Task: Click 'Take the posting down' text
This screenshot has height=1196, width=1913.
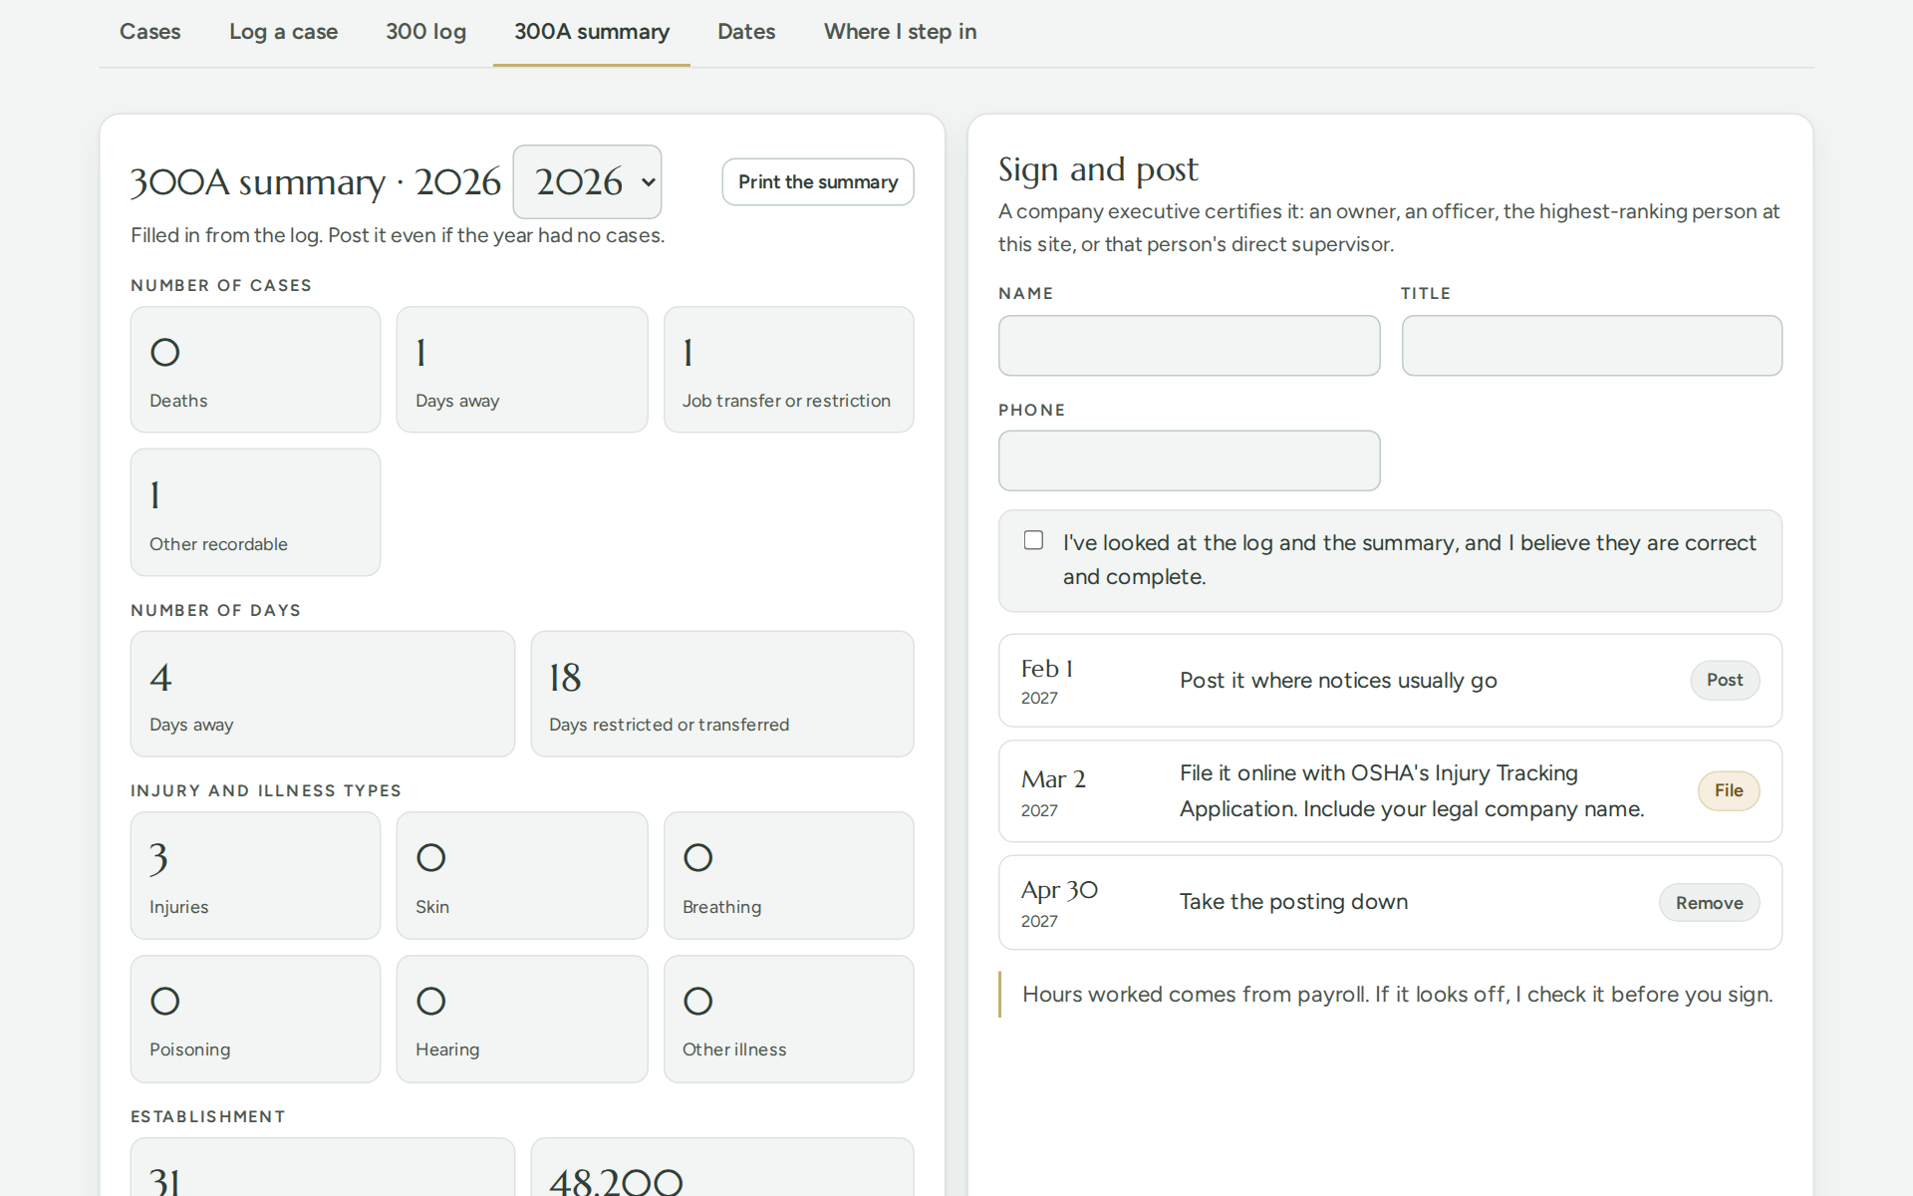Action: pos(1293,902)
